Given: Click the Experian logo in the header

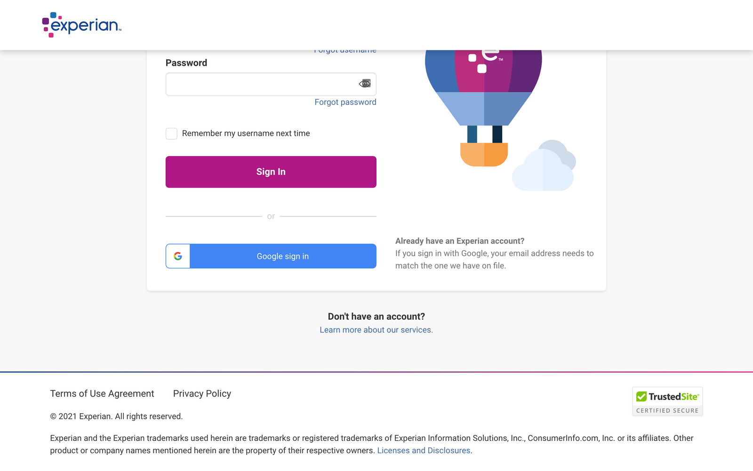Looking at the screenshot, I should click(x=81, y=24).
